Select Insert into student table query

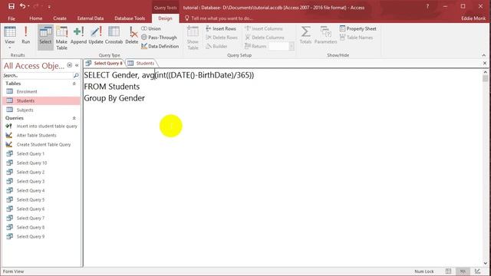coord(41,126)
